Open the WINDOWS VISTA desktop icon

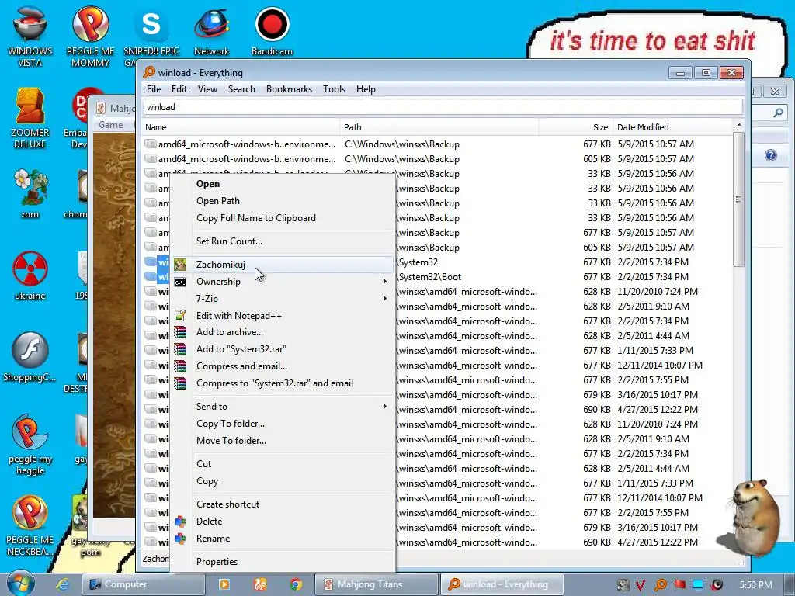pos(30,36)
